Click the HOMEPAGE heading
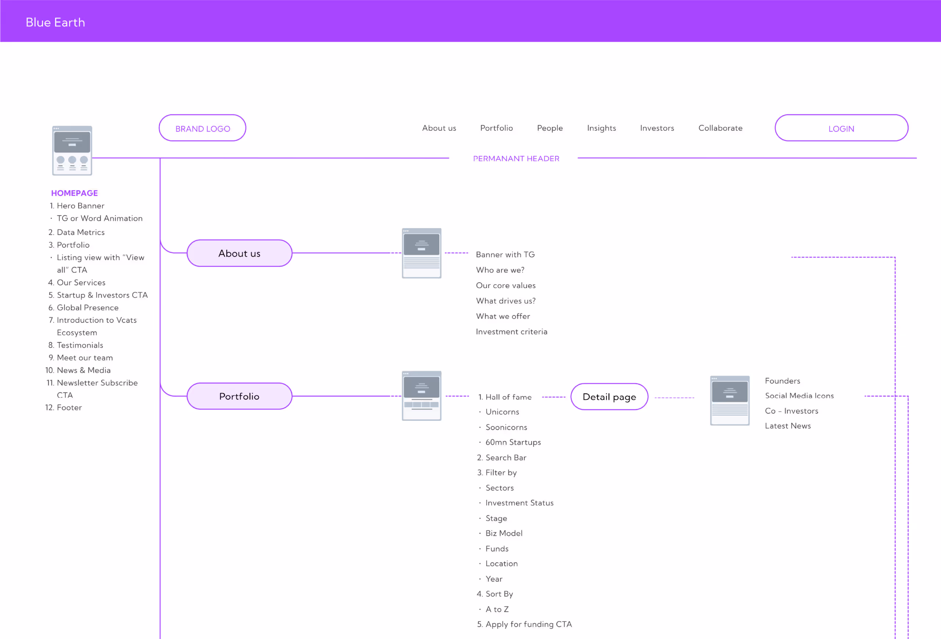The width and height of the screenshot is (941, 639). click(x=75, y=193)
